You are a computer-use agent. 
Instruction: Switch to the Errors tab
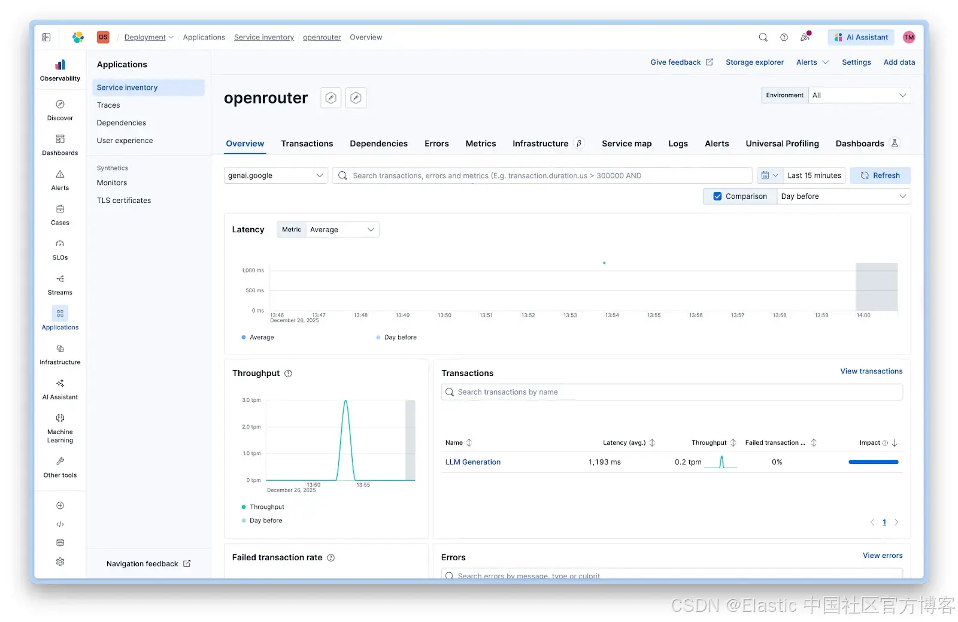pos(436,144)
